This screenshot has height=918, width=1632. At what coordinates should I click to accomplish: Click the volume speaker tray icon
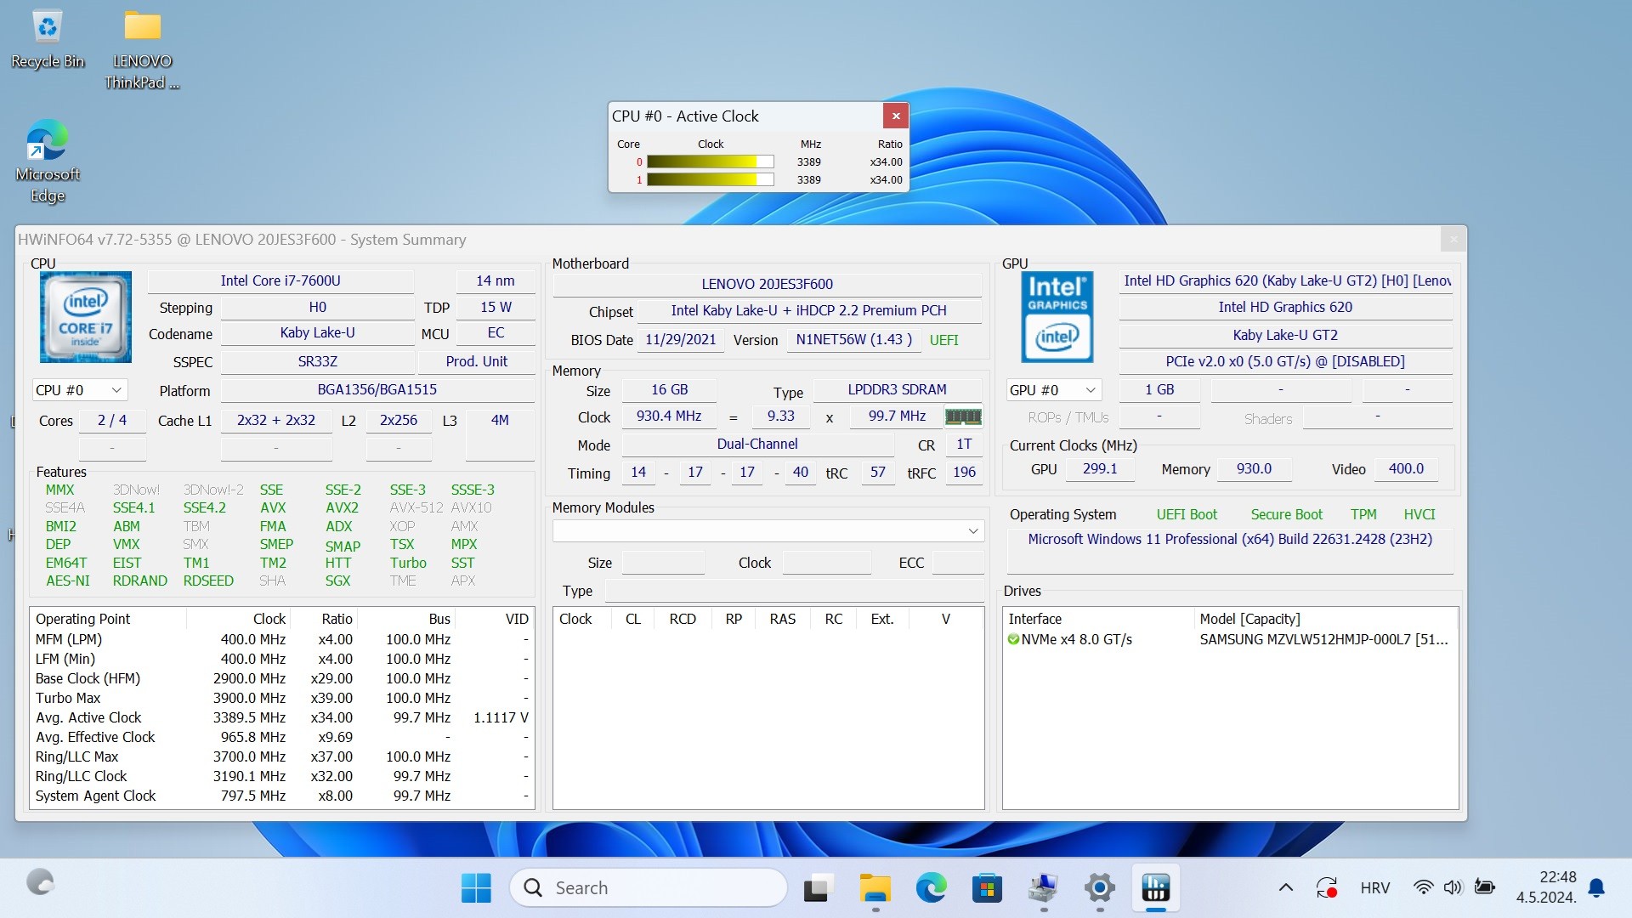1453,887
